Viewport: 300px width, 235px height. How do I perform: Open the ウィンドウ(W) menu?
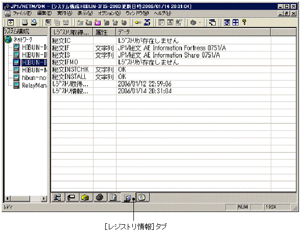tap(137, 13)
